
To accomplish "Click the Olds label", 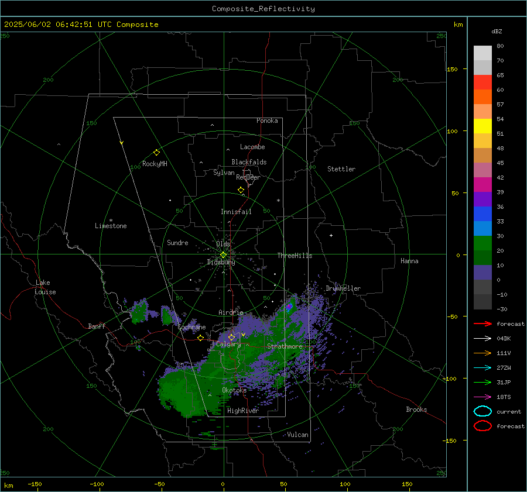I will (223, 244).
